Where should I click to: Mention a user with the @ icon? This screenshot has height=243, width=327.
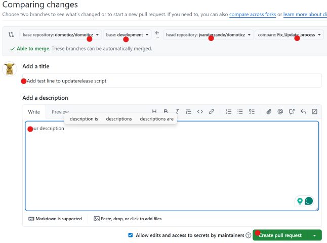280,112
